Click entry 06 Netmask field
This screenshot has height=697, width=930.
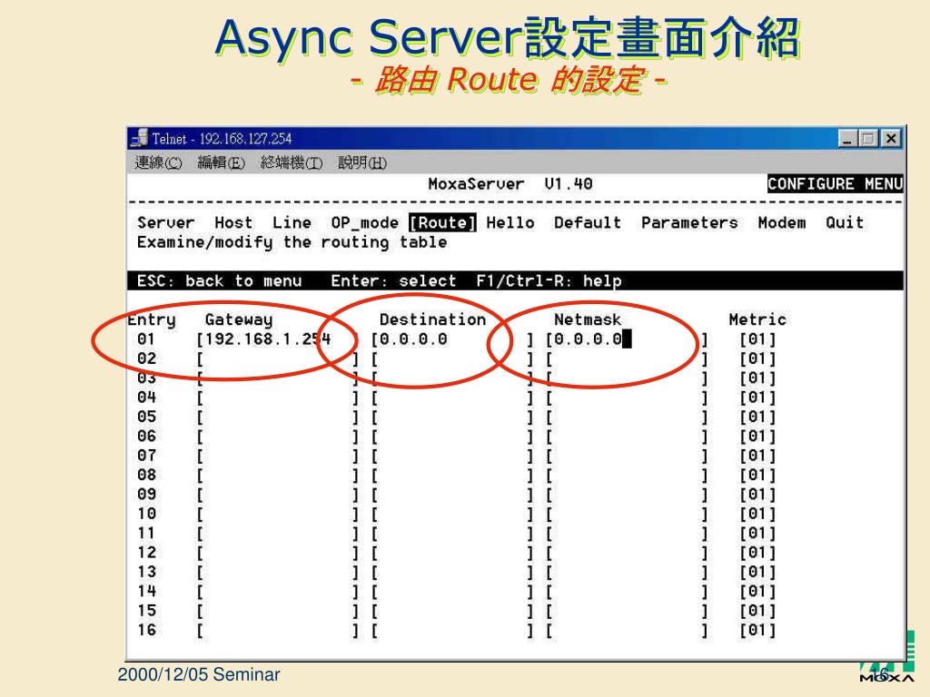pos(627,437)
